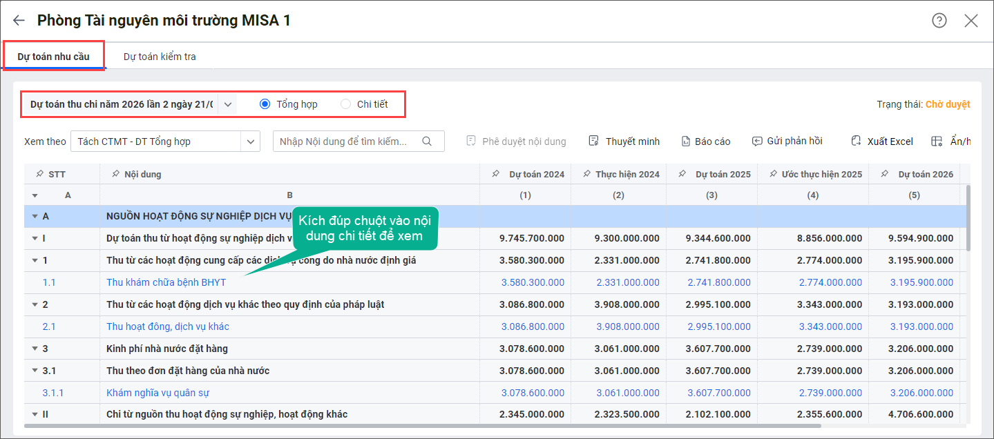The width and height of the screenshot is (994, 439).
Task: Click the Thuyết minh icon
Action: tap(593, 142)
